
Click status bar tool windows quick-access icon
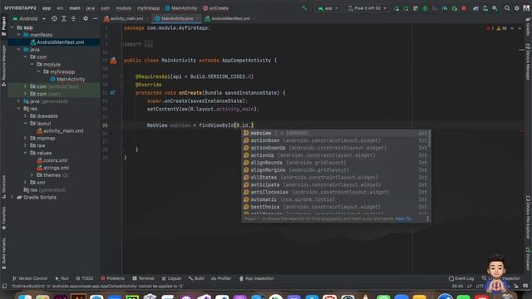coord(4,286)
